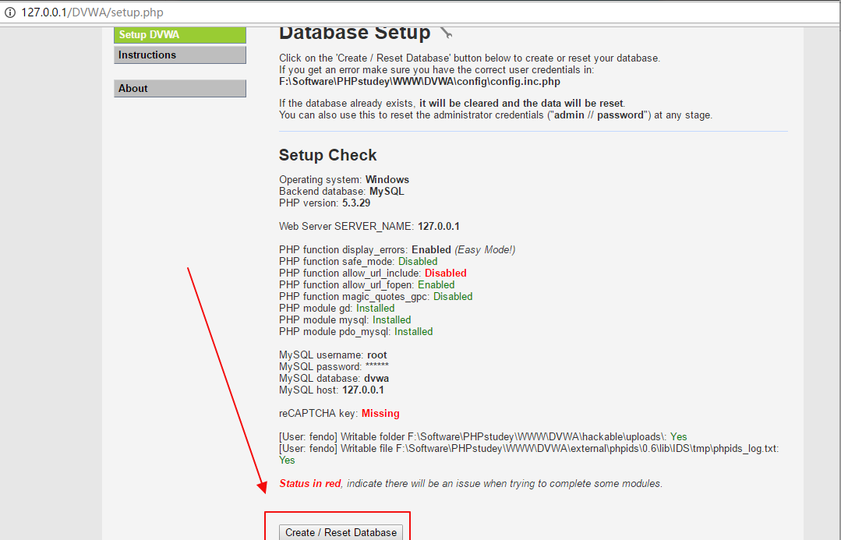Click the Database Setup heading

click(x=354, y=33)
